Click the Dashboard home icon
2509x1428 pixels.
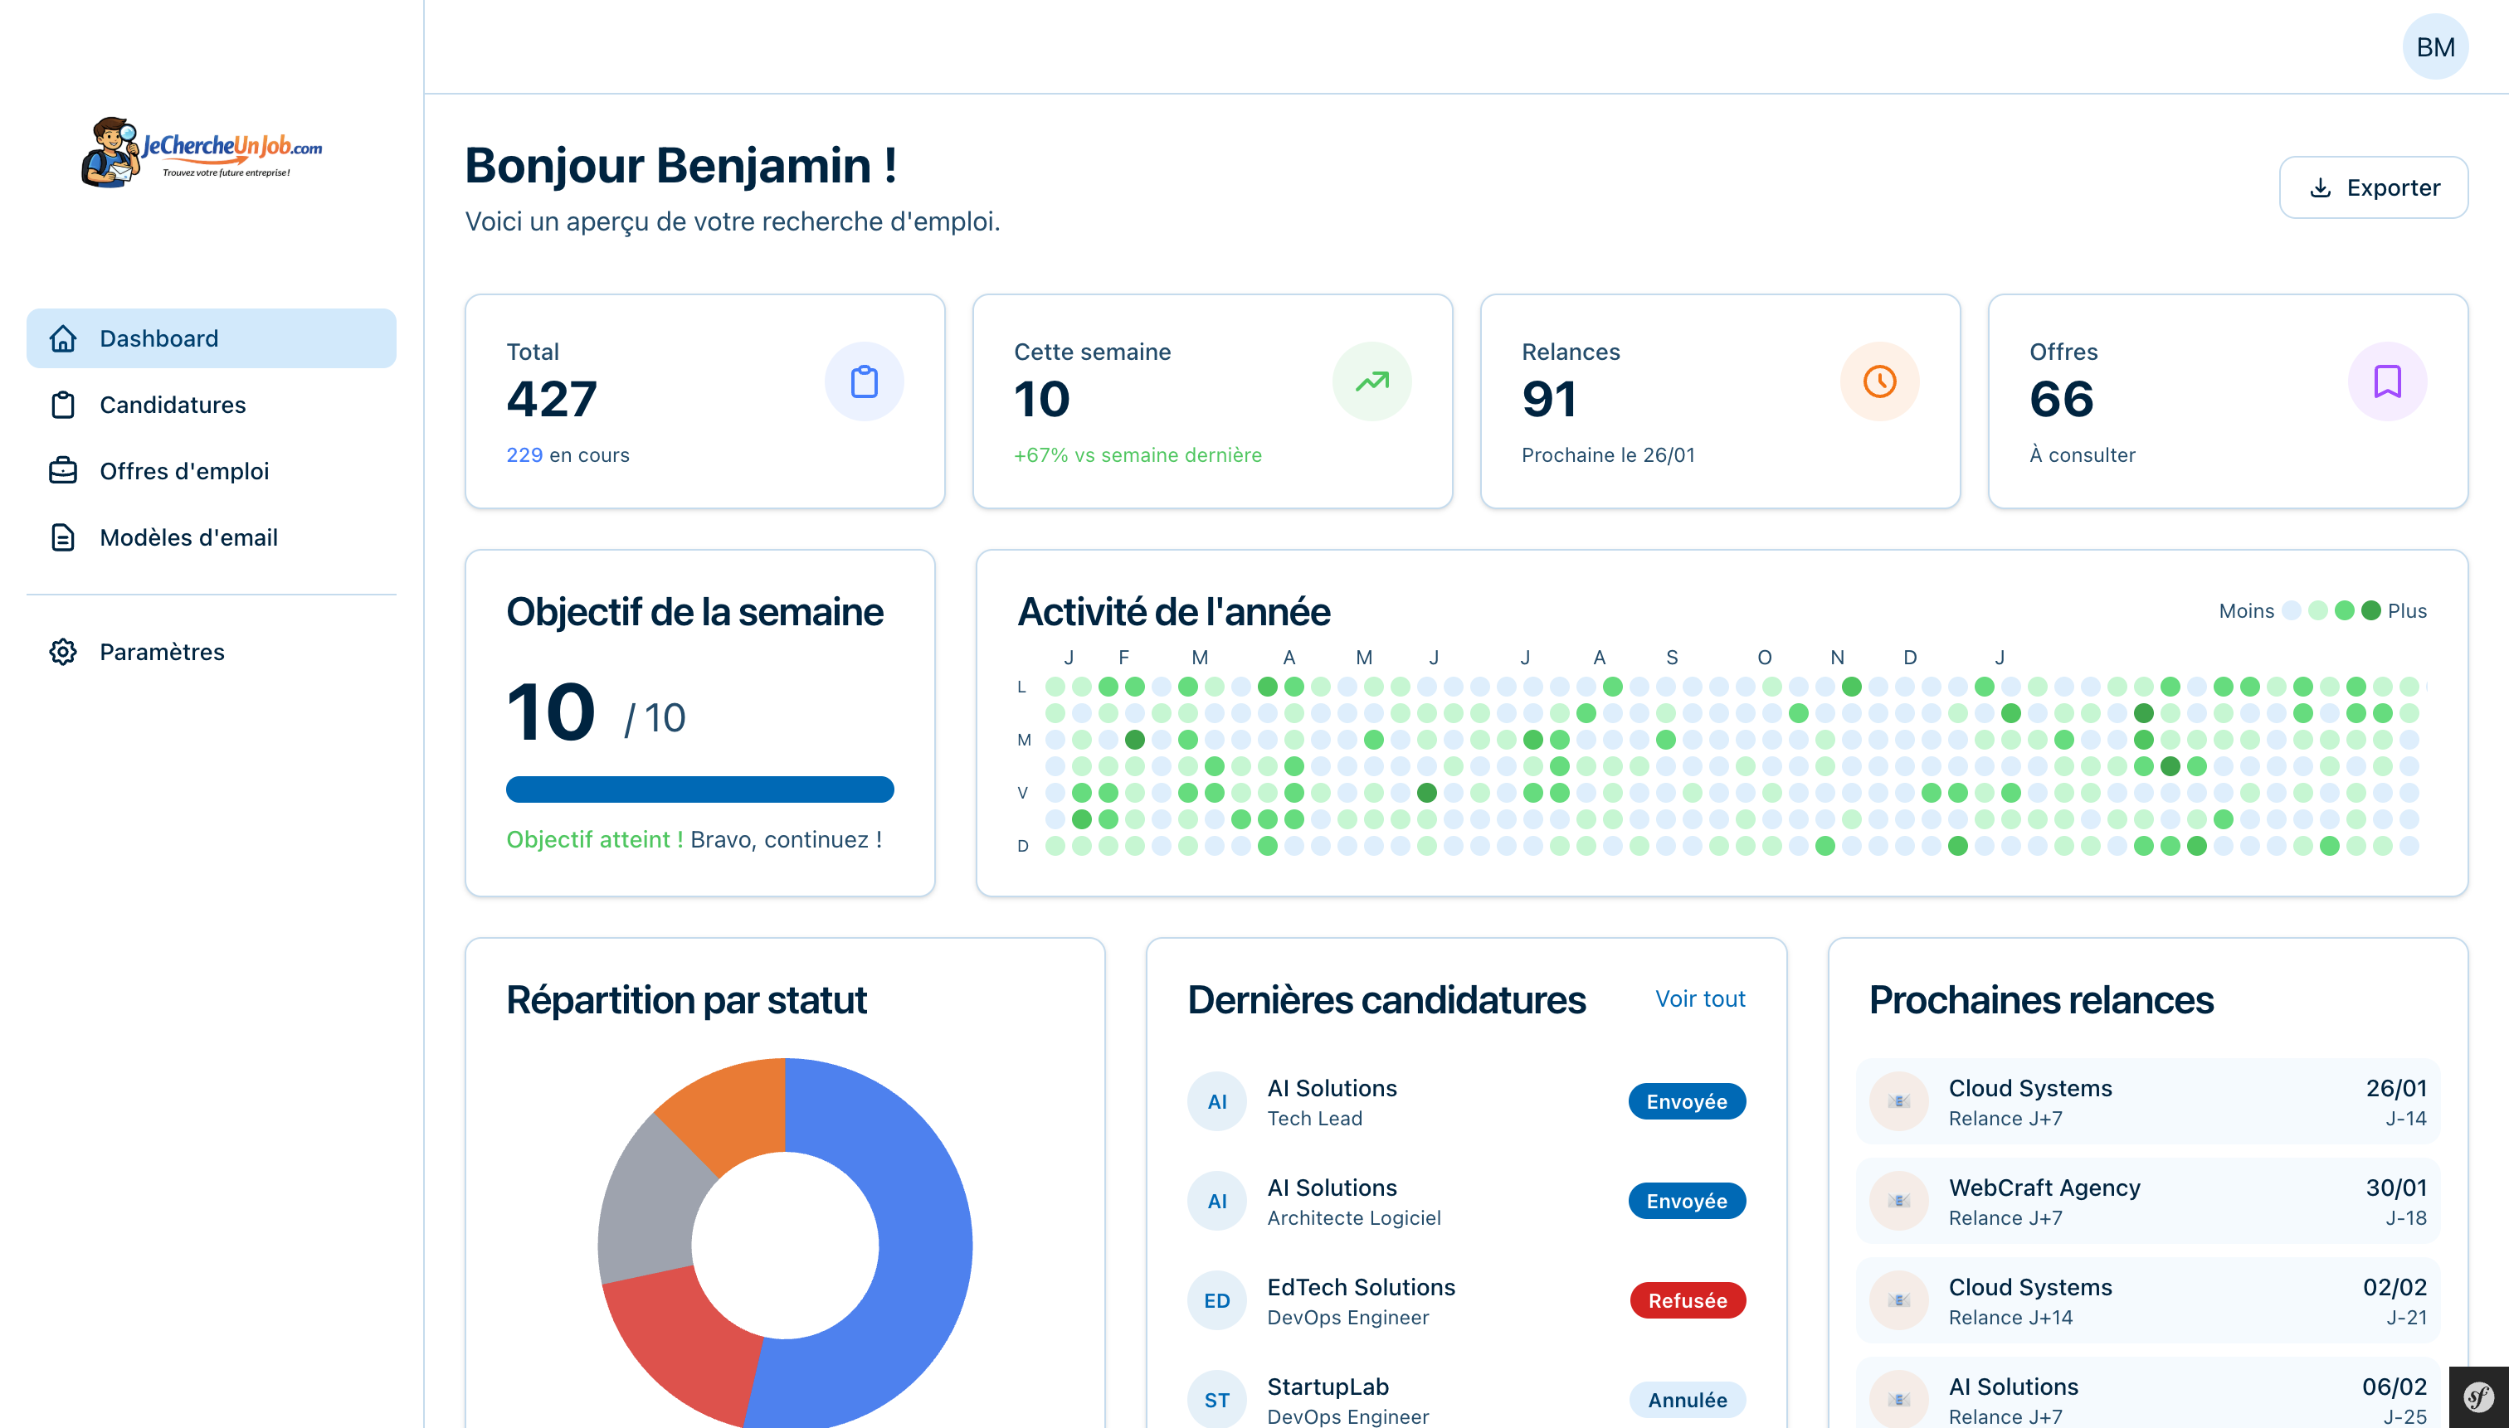point(63,338)
